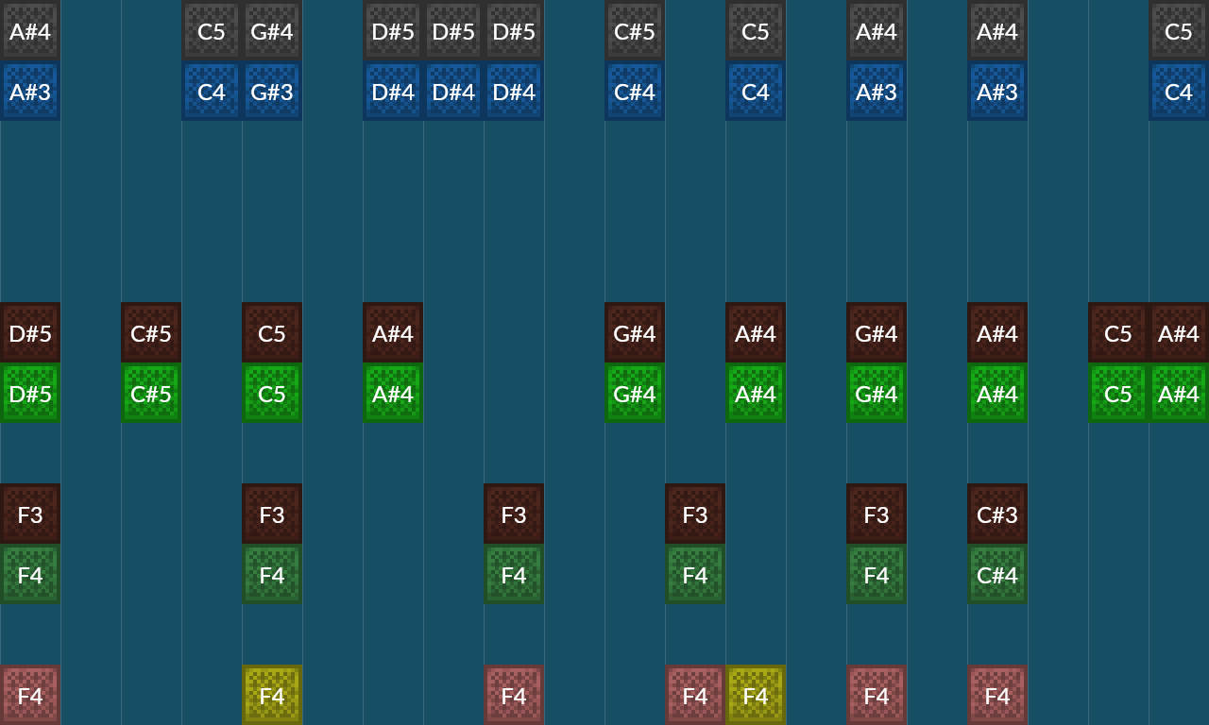Select the dark green C#4 note block

click(997, 574)
